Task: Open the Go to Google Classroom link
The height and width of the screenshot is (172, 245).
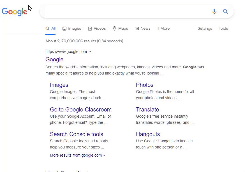Action: pos(80,110)
